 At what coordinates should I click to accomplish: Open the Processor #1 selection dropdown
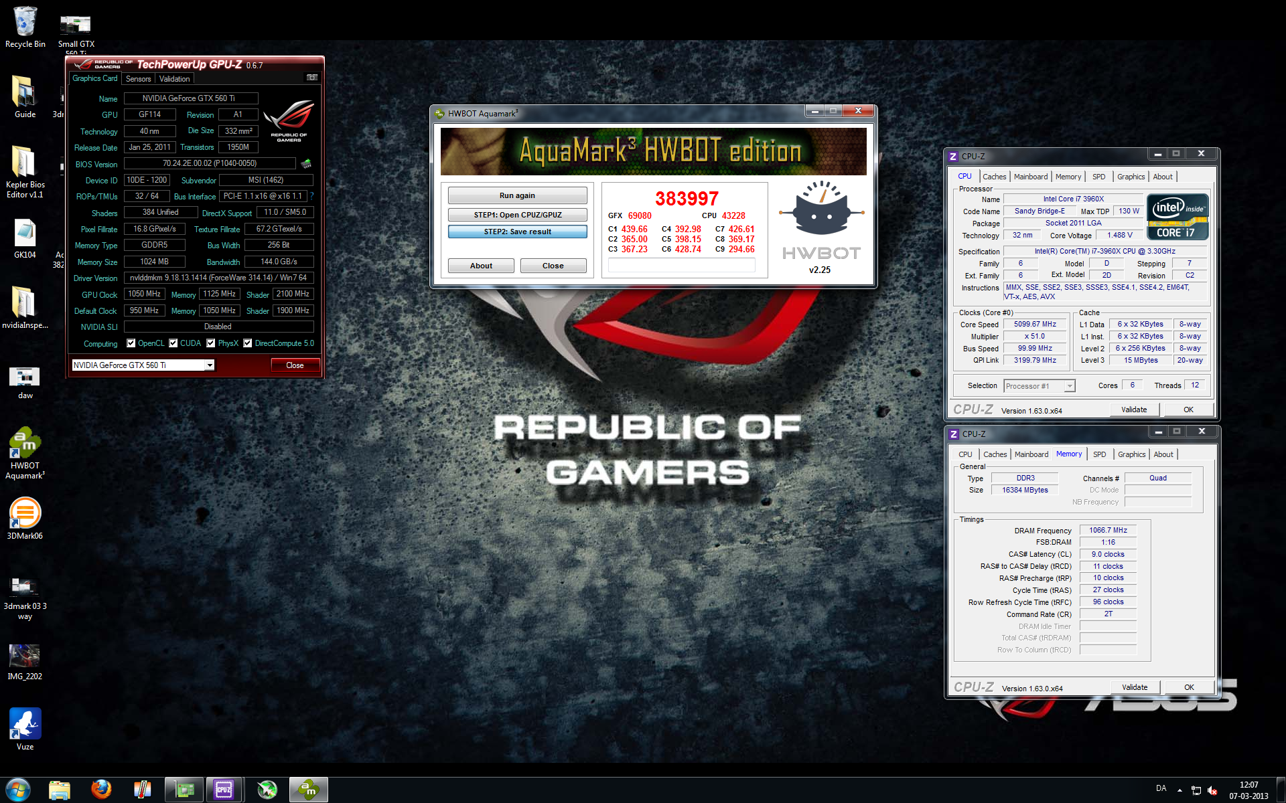1070,386
